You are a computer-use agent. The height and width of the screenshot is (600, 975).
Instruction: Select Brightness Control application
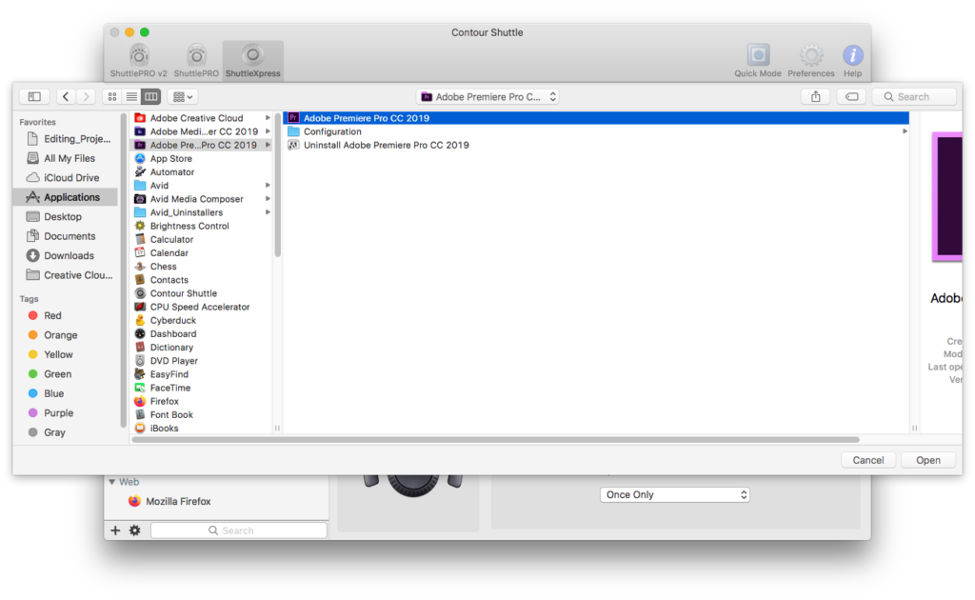pyautogui.click(x=202, y=226)
